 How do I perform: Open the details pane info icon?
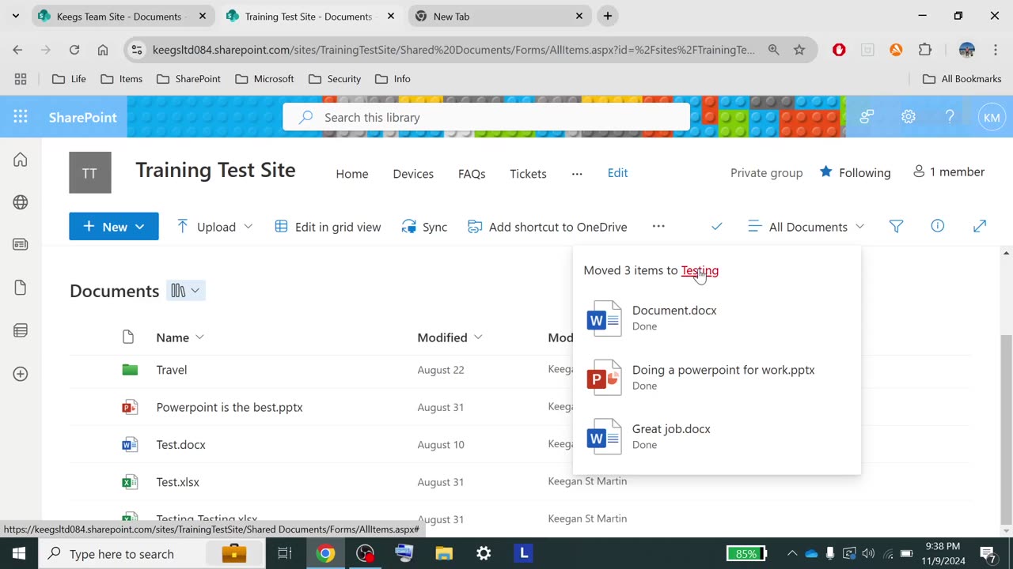click(938, 226)
